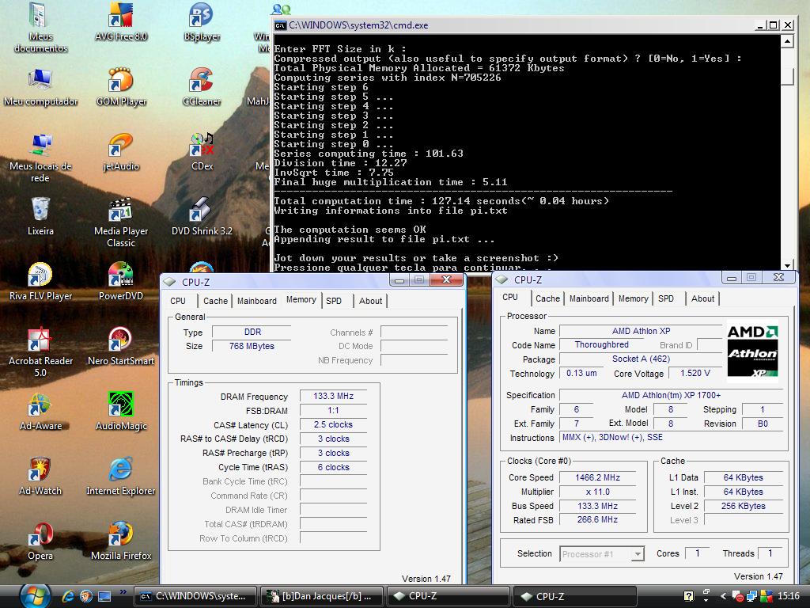
Task: Click the Level 2 cache 256 KBytes value
Action: [x=744, y=506]
